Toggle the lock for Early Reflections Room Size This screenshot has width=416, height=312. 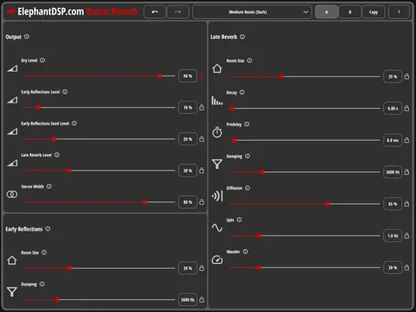(x=202, y=268)
